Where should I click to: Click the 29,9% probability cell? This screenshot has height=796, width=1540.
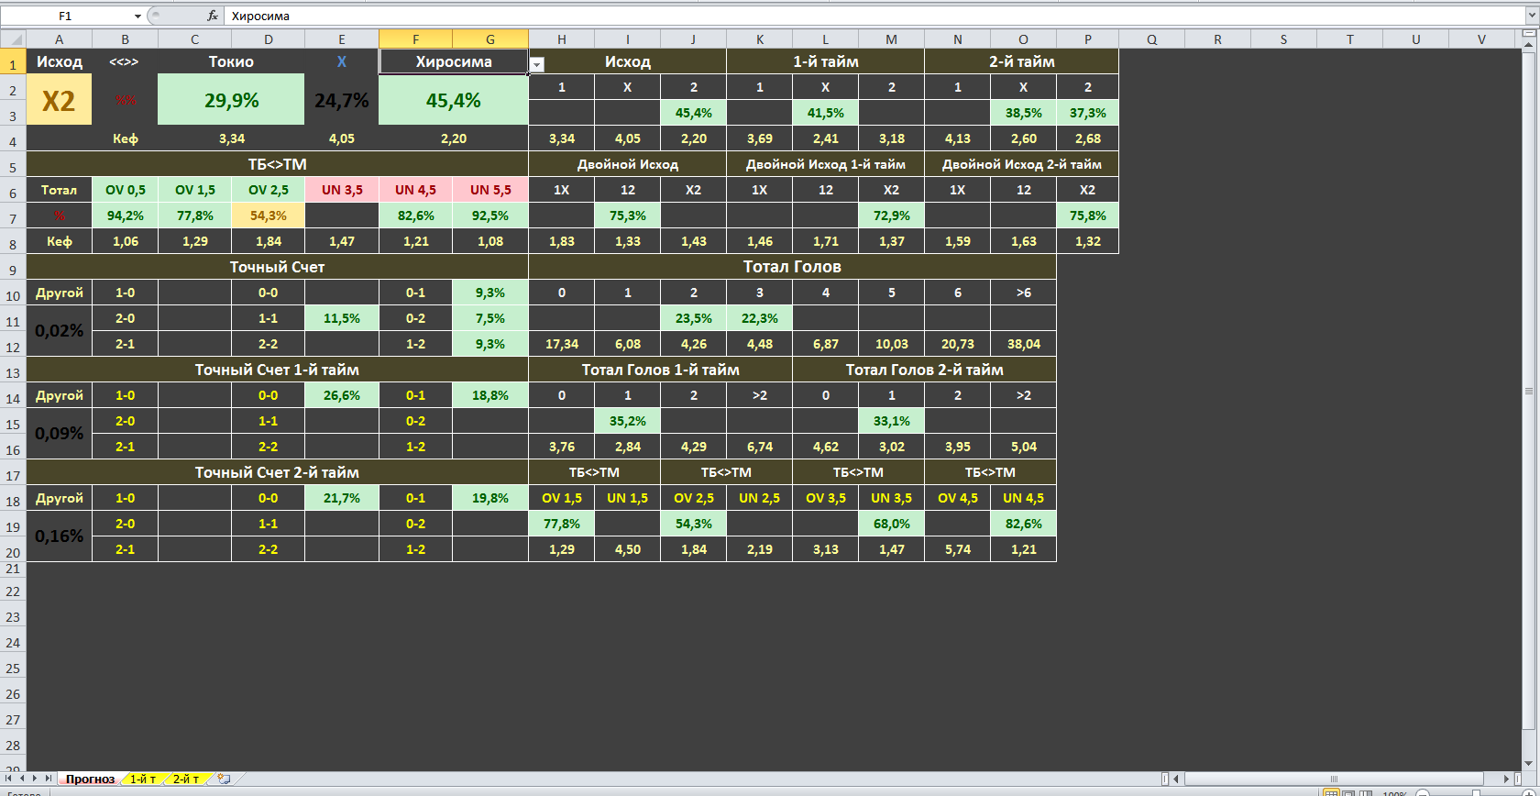(x=231, y=100)
